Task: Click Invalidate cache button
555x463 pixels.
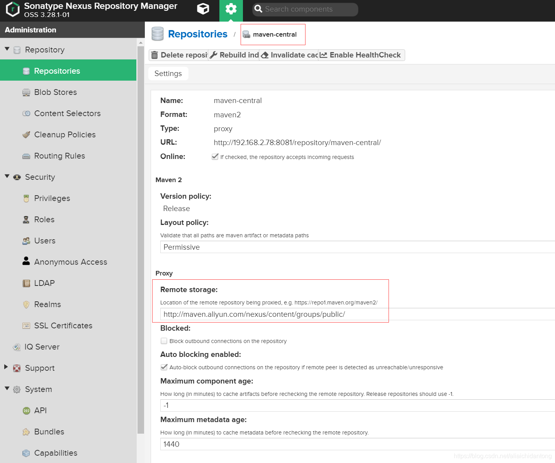Action: point(289,55)
